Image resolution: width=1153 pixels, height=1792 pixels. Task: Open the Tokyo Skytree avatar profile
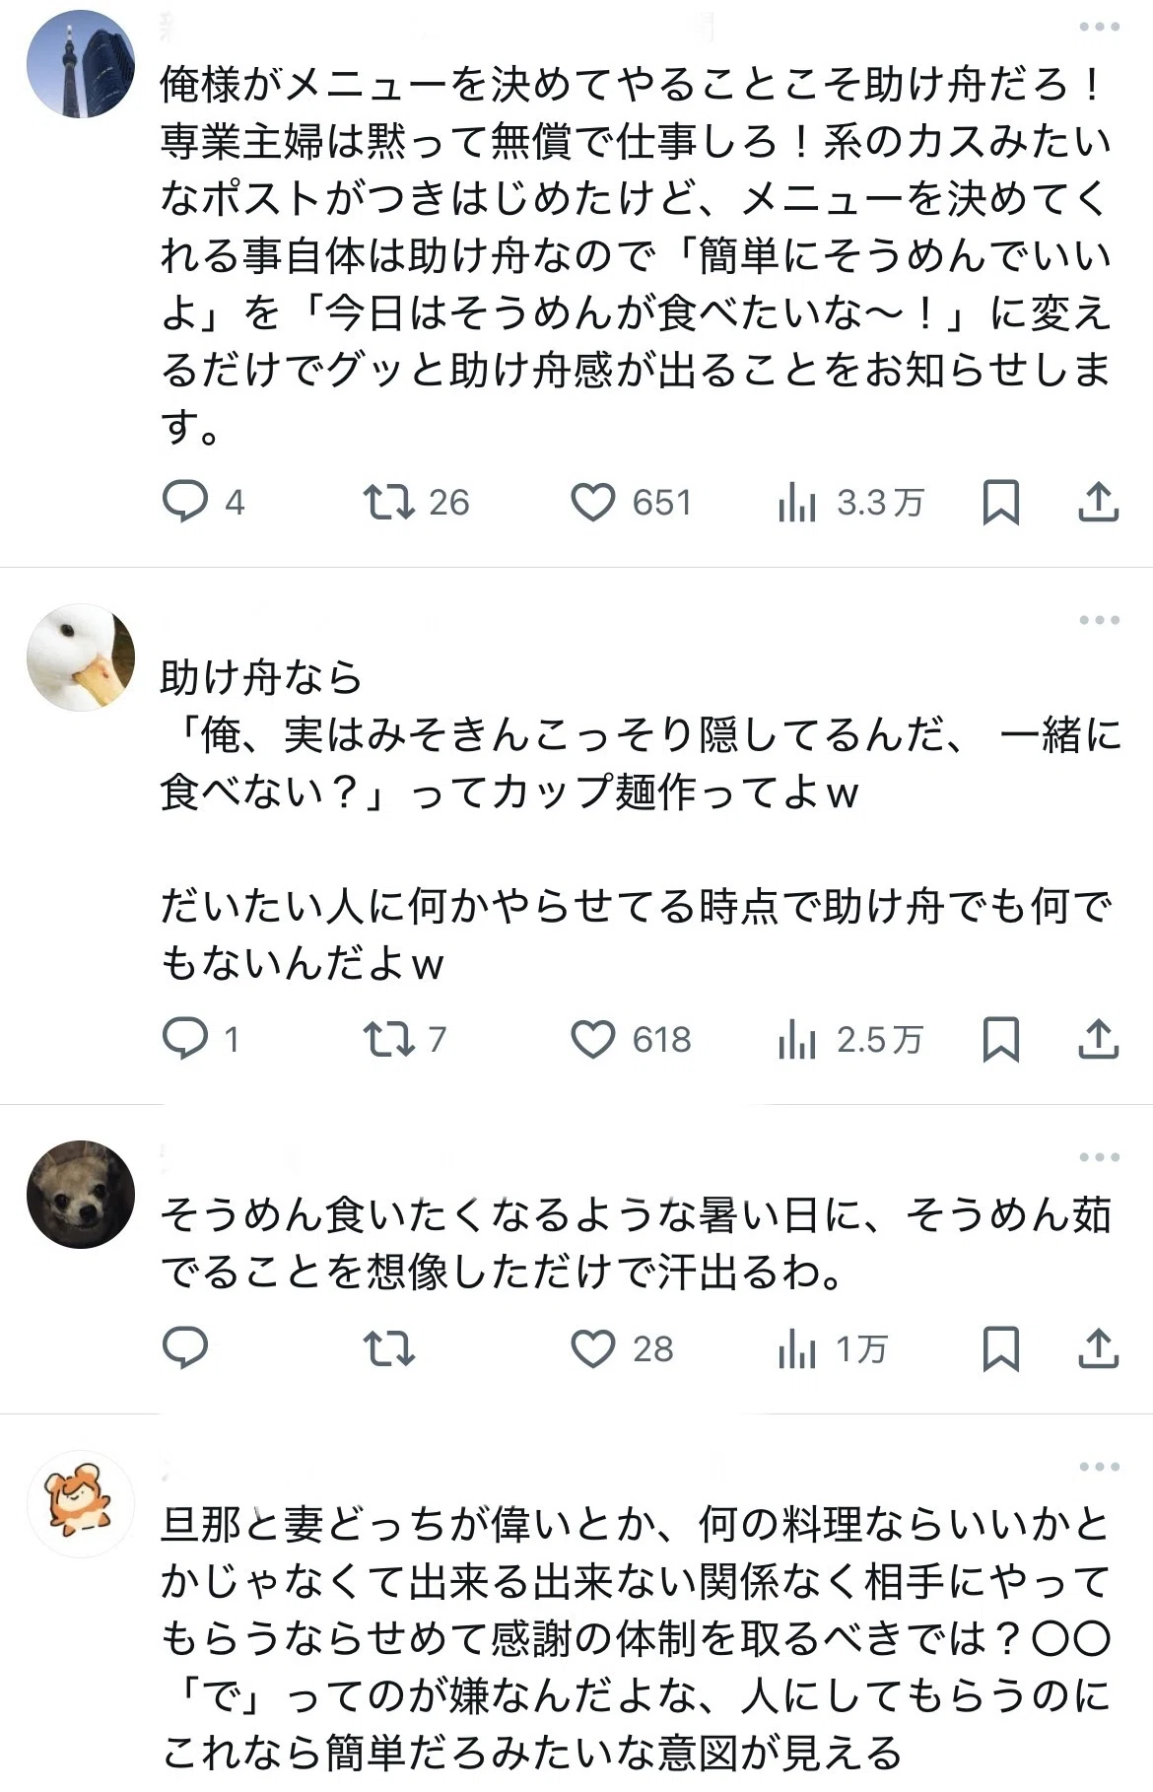click(x=81, y=64)
